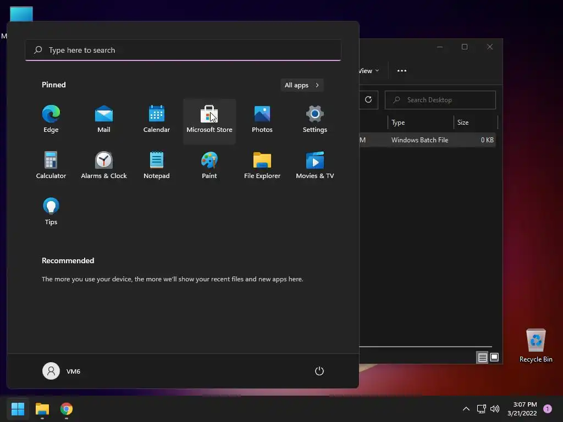Open network status tray icon

(x=481, y=409)
